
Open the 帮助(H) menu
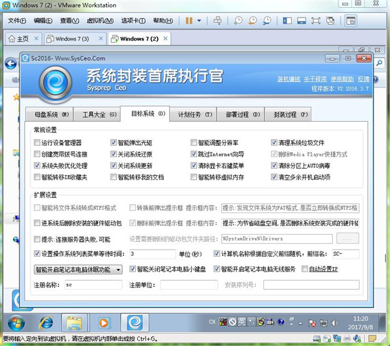(x=163, y=21)
